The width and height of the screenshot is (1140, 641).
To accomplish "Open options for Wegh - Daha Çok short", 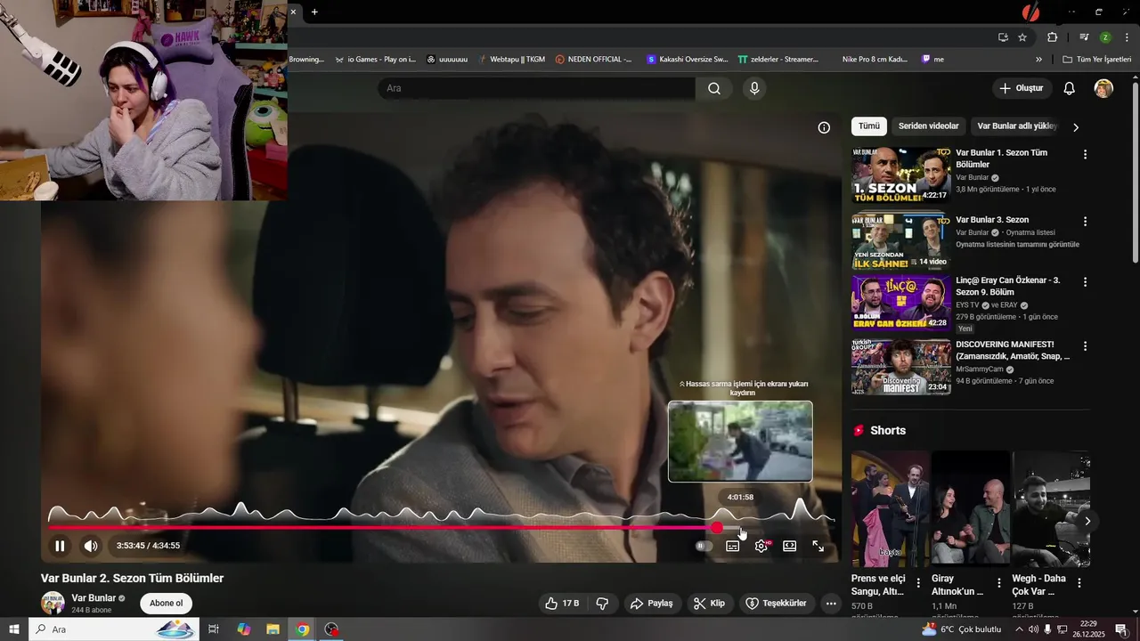I will pos(1079,583).
